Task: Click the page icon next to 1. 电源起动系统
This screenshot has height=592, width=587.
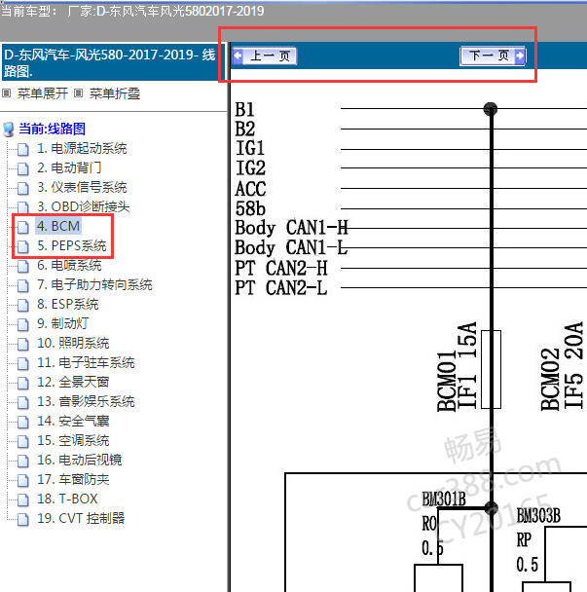Action: tap(23, 149)
